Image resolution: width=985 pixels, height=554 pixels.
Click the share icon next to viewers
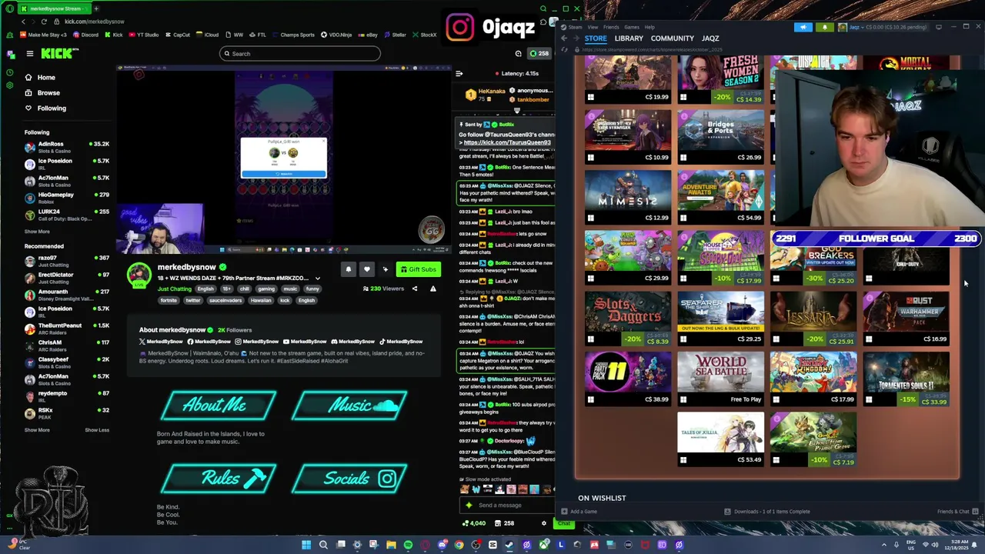tap(415, 289)
